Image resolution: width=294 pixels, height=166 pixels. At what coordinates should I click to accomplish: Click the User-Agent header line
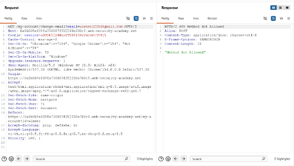(79, 68)
